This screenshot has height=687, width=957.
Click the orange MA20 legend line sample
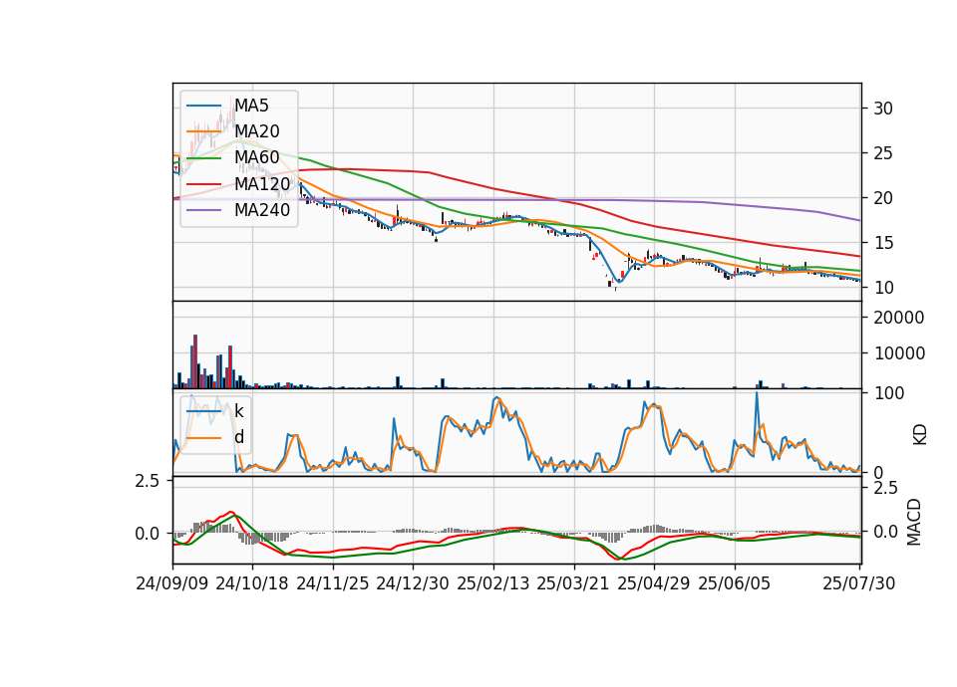click(203, 131)
